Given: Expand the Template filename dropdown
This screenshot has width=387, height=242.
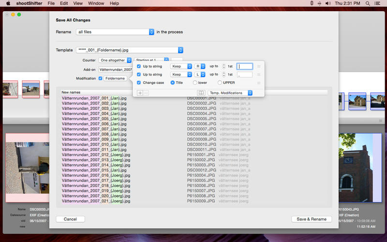Looking at the screenshot, I should point(129,50).
